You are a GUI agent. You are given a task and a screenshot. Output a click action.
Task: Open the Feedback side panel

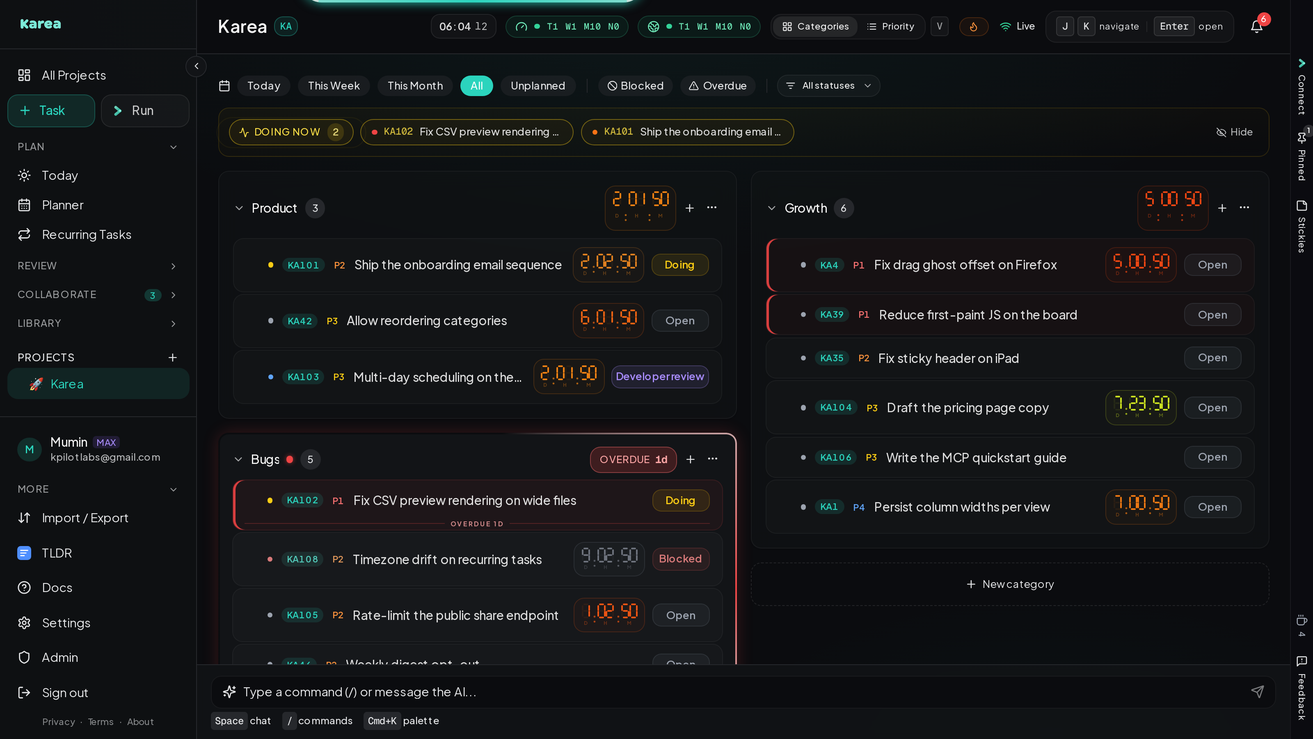pos(1301,688)
